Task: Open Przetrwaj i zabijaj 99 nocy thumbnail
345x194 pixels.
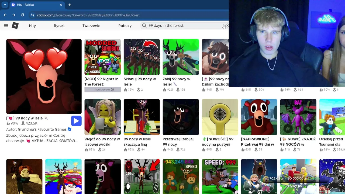Action: [x=181, y=117]
